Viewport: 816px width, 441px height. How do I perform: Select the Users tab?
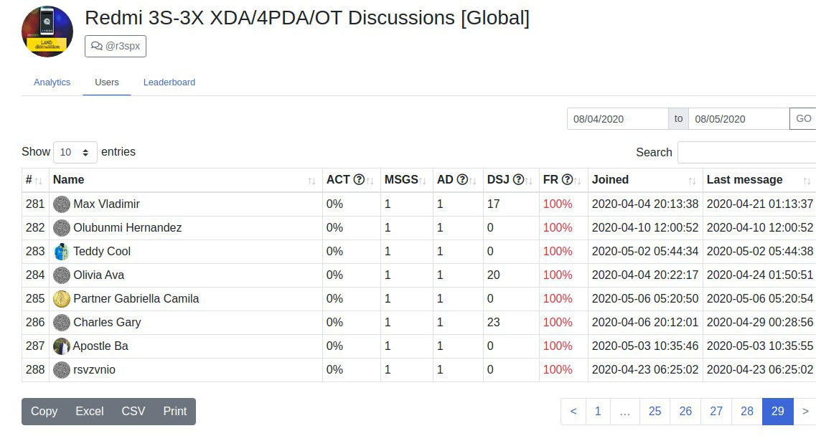click(107, 82)
